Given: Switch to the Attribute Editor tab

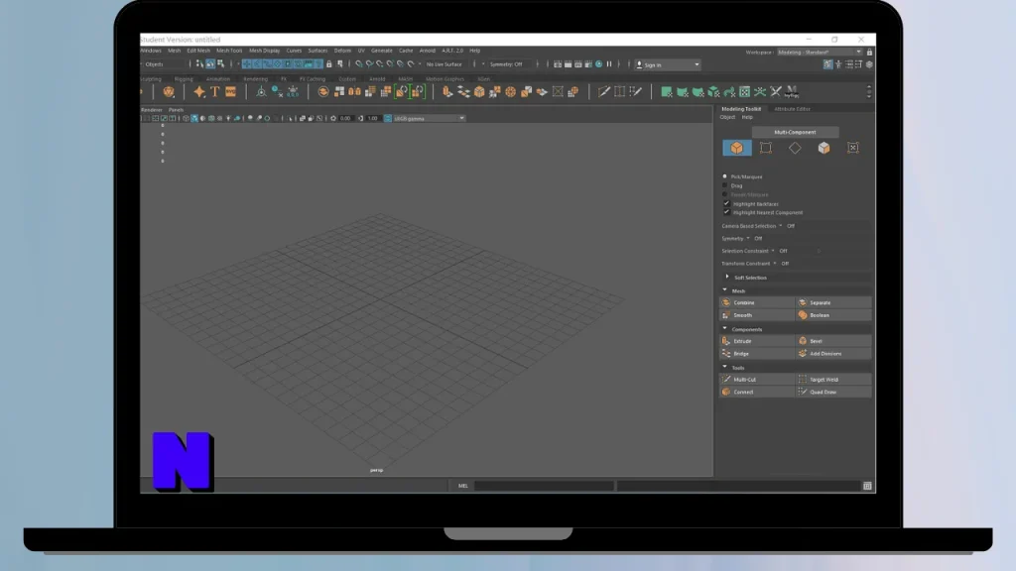Looking at the screenshot, I should point(792,109).
